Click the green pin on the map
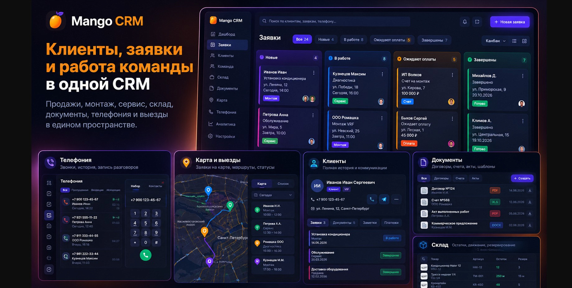 (230, 206)
